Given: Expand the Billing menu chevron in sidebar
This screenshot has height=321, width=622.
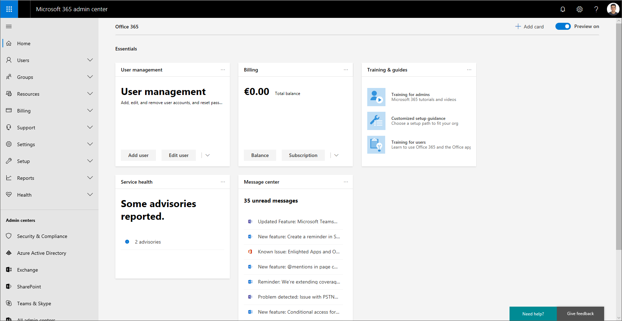Looking at the screenshot, I should pyautogui.click(x=90, y=110).
